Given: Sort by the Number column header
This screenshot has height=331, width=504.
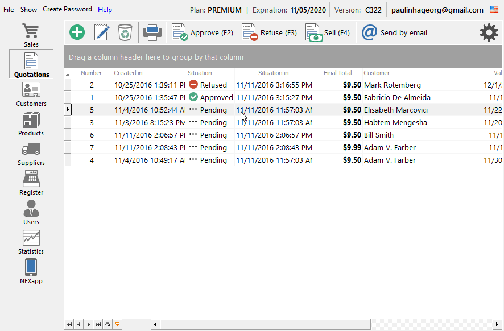Looking at the screenshot, I should 92,73.
